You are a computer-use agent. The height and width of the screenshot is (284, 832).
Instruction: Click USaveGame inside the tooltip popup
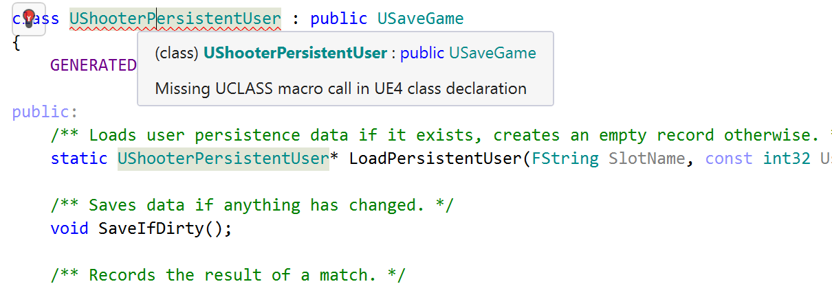[492, 53]
